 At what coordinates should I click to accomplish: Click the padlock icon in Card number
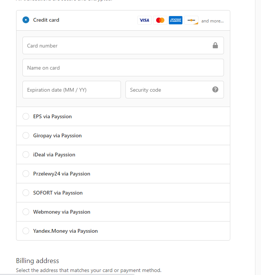(x=215, y=45)
